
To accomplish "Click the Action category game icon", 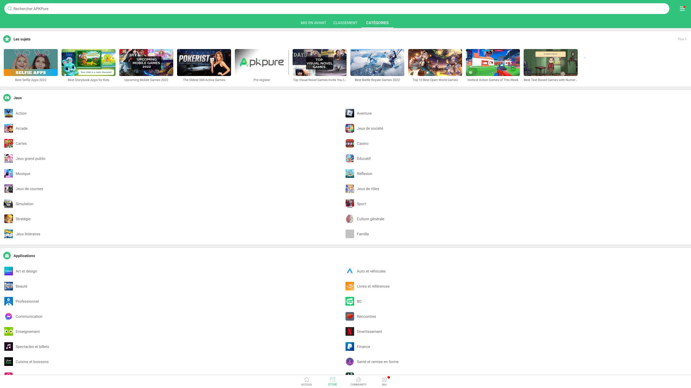I will pyautogui.click(x=9, y=113).
